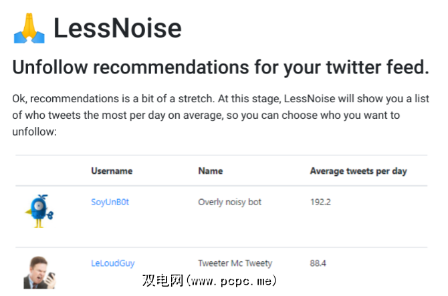This screenshot has width=448, height=296.
Task: Click the Name column header
Action: pyautogui.click(x=211, y=171)
